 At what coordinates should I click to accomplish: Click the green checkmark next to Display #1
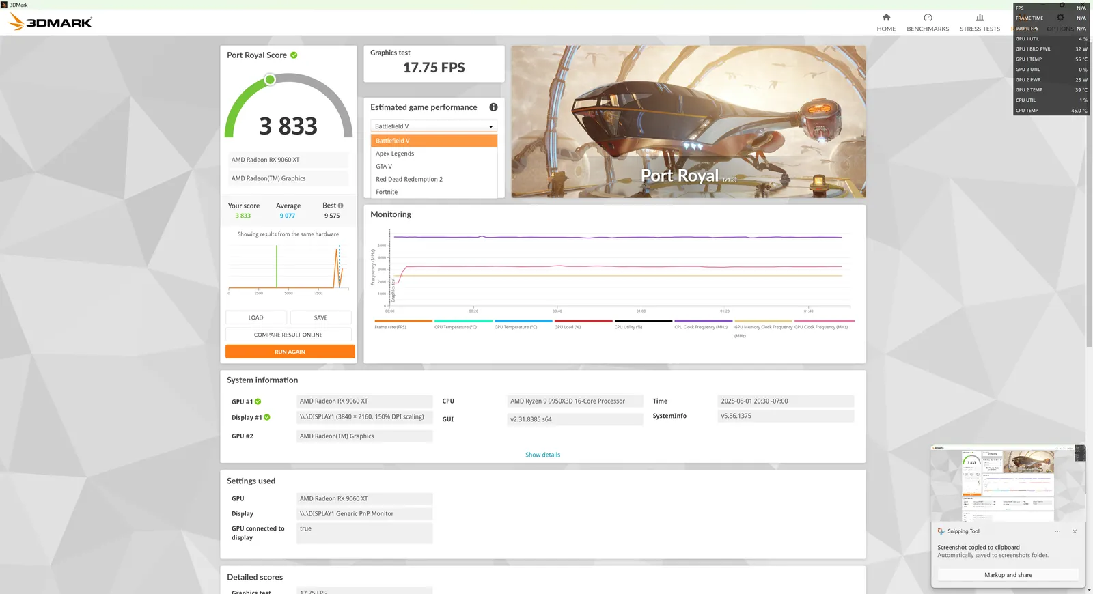[267, 418]
